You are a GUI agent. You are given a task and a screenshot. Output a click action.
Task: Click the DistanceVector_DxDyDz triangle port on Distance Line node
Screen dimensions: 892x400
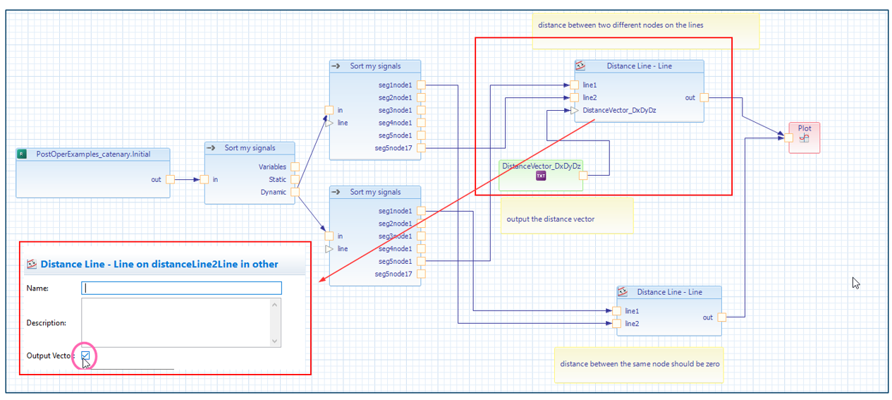coord(575,111)
